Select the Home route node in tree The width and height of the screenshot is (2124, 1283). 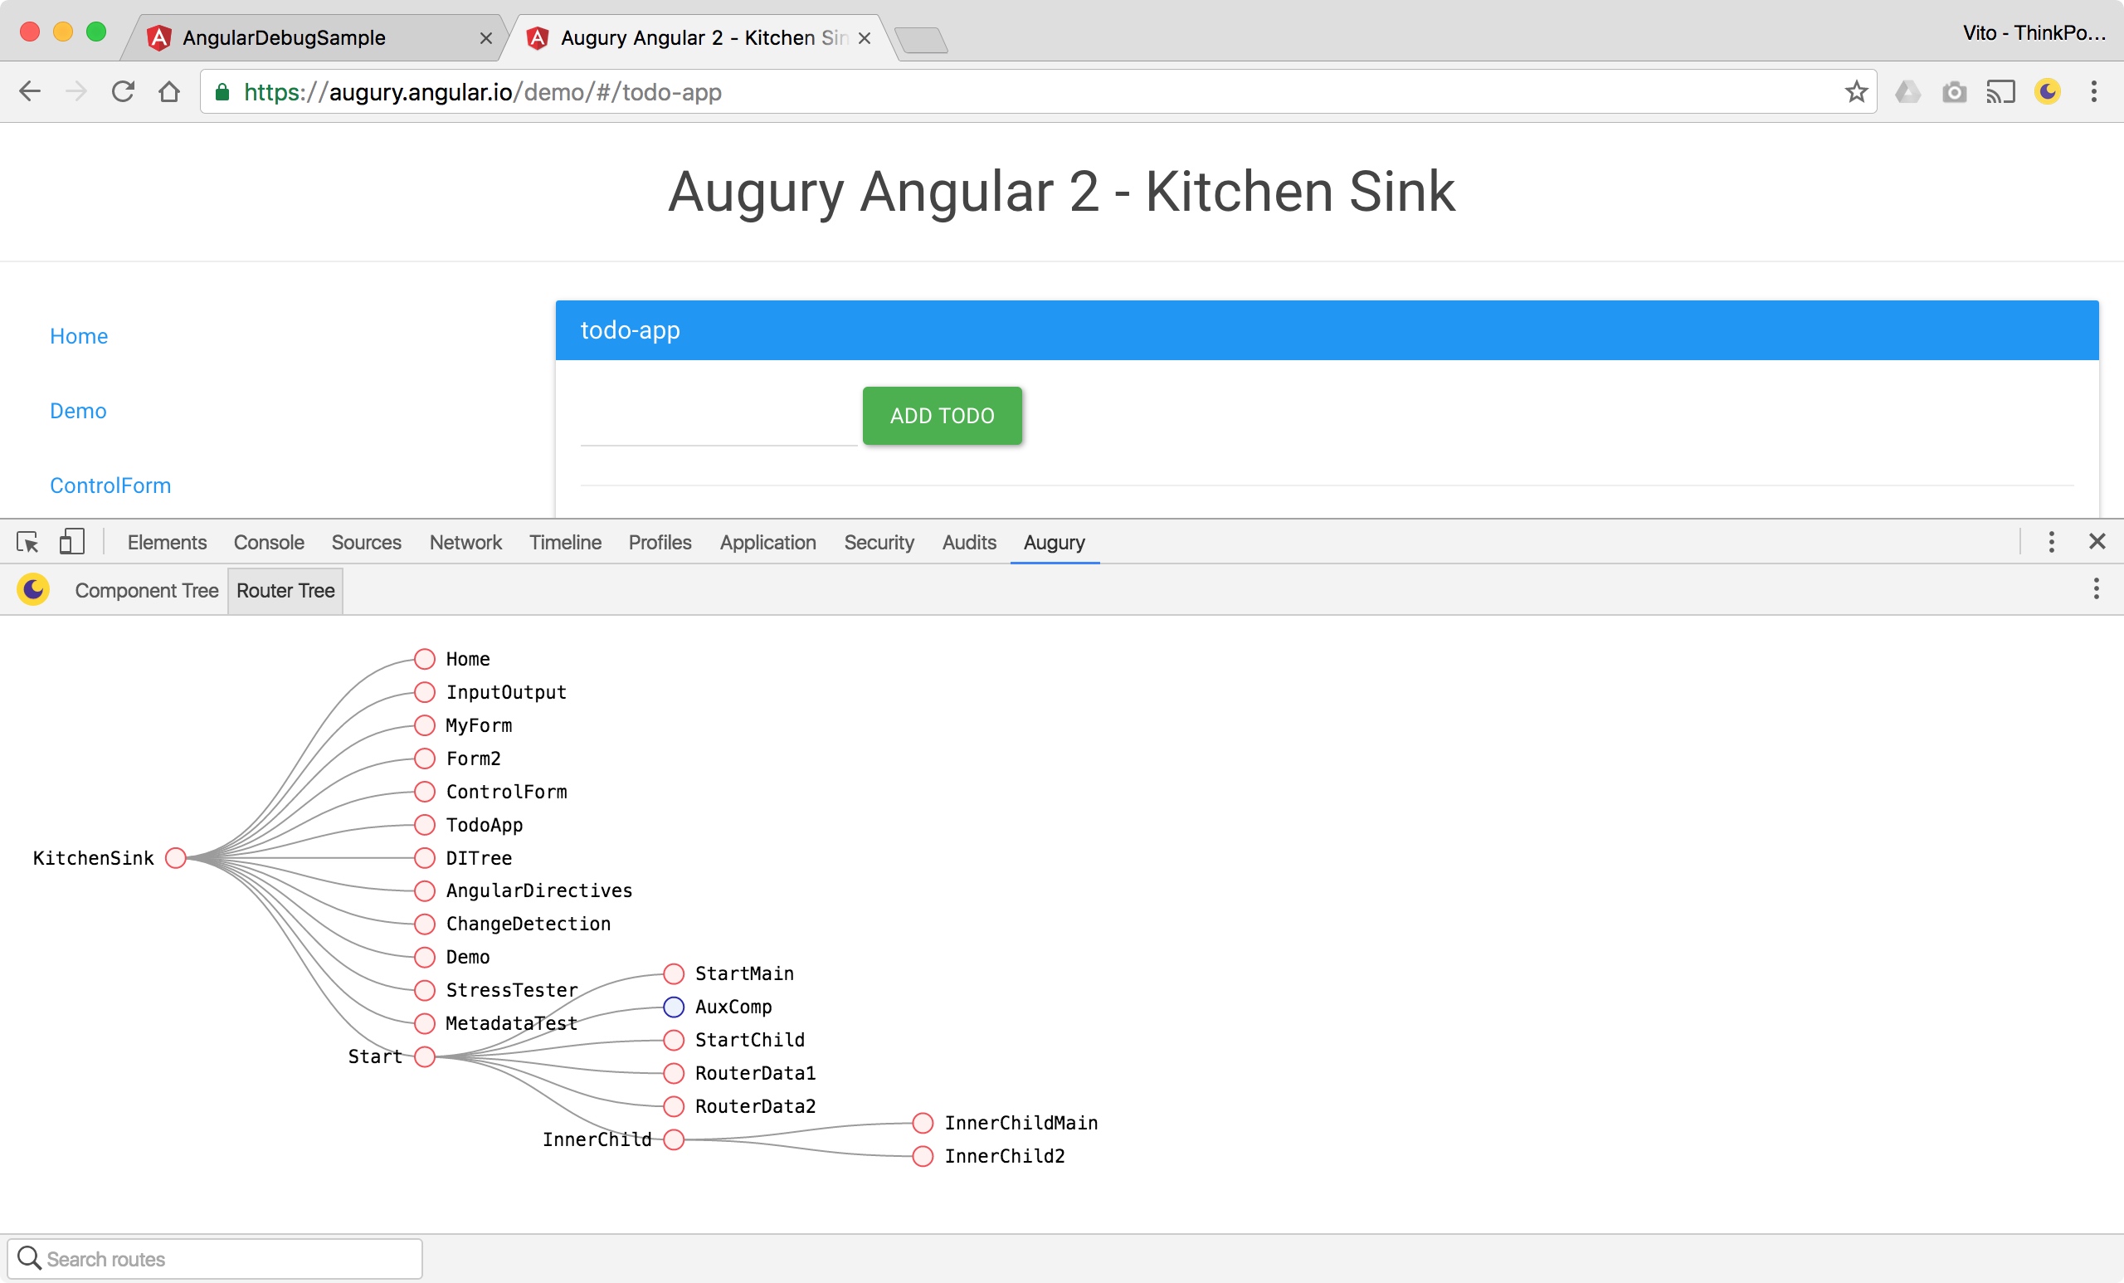click(424, 659)
